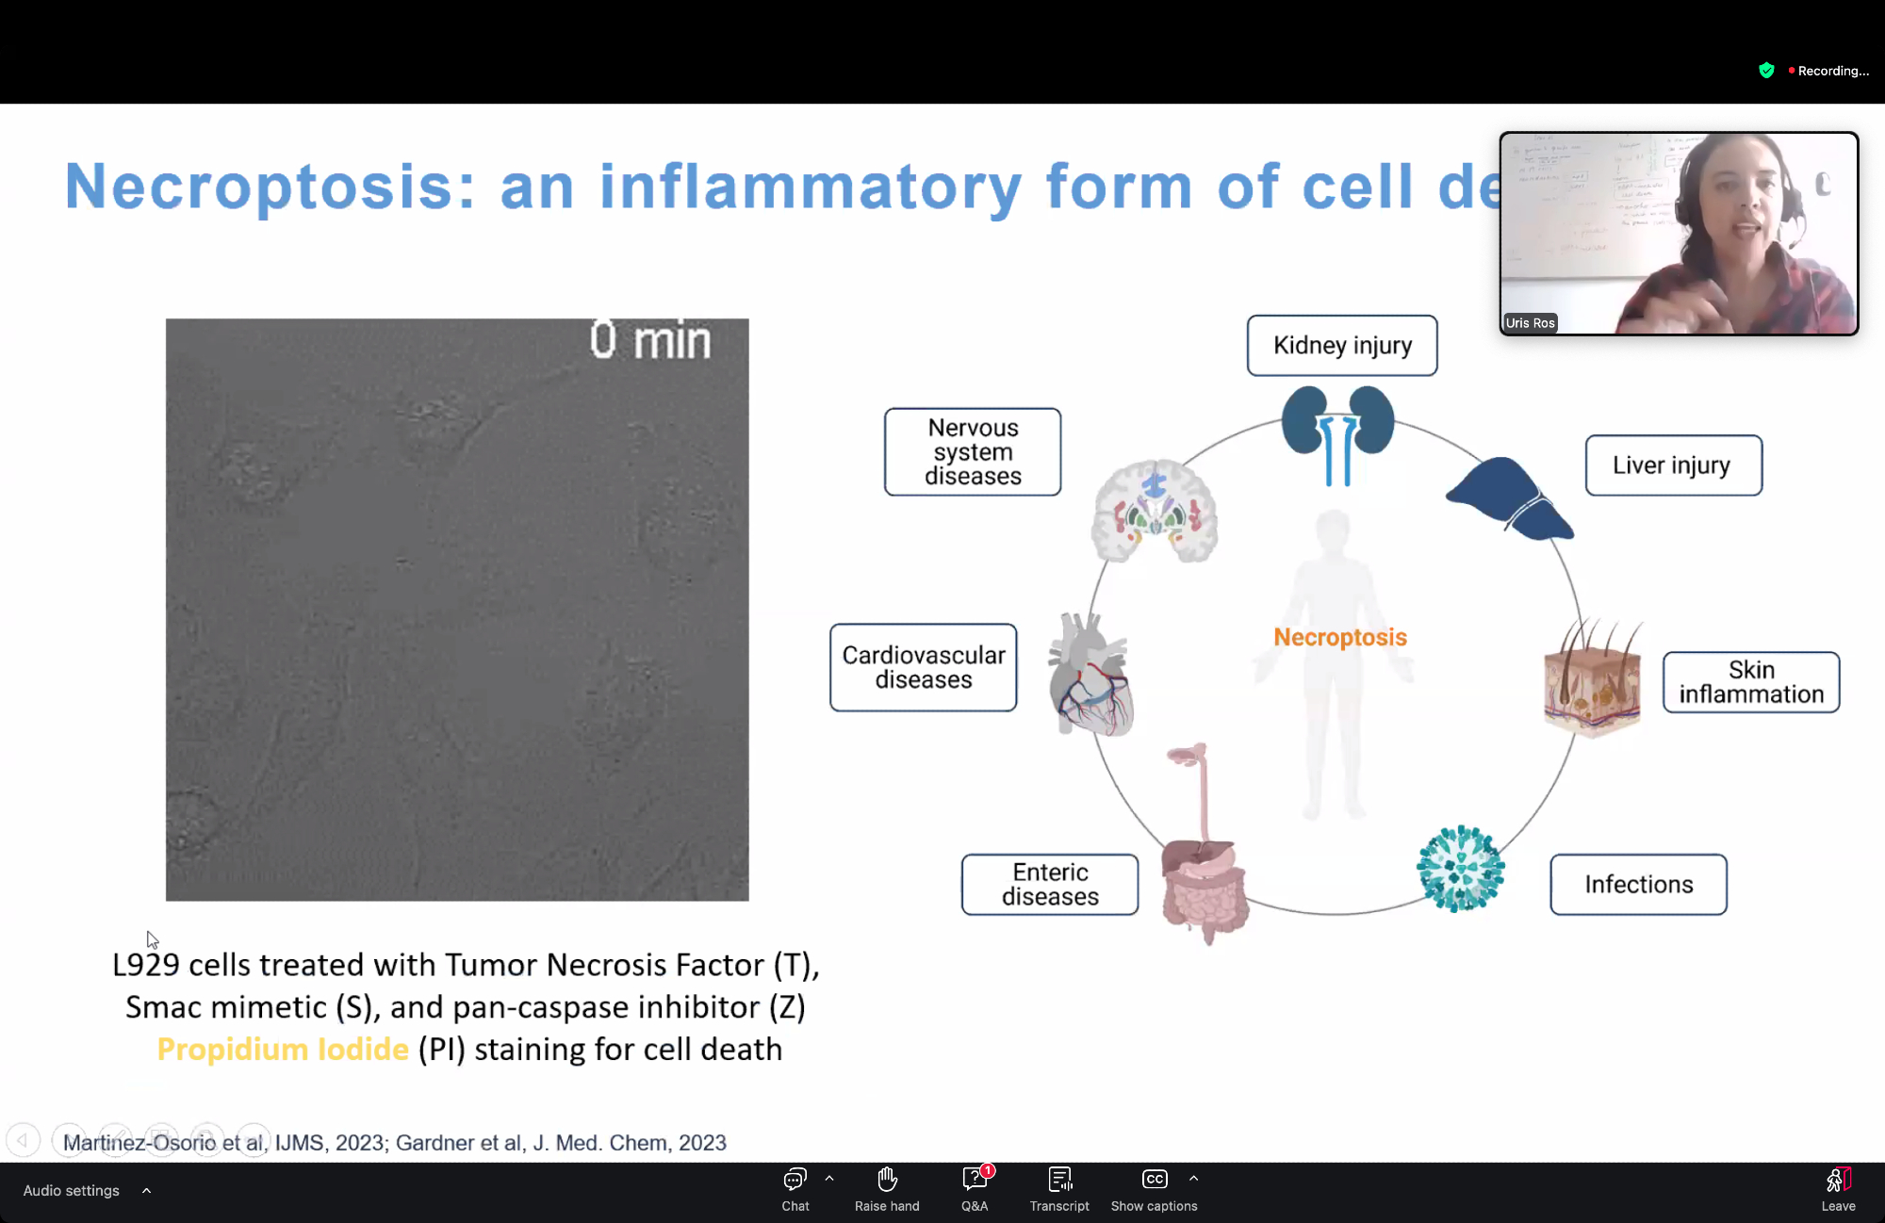This screenshot has width=1885, height=1223.
Task: Click the Audio settings button
Action: point(72,1190)
